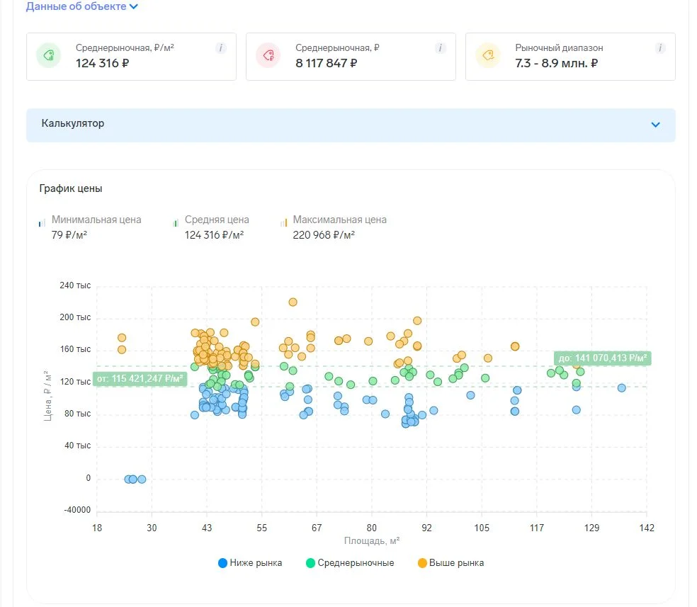697x607 pixels.
Task: Toggle 'Среднерыночные' legend series
Action: click(351, 563)
